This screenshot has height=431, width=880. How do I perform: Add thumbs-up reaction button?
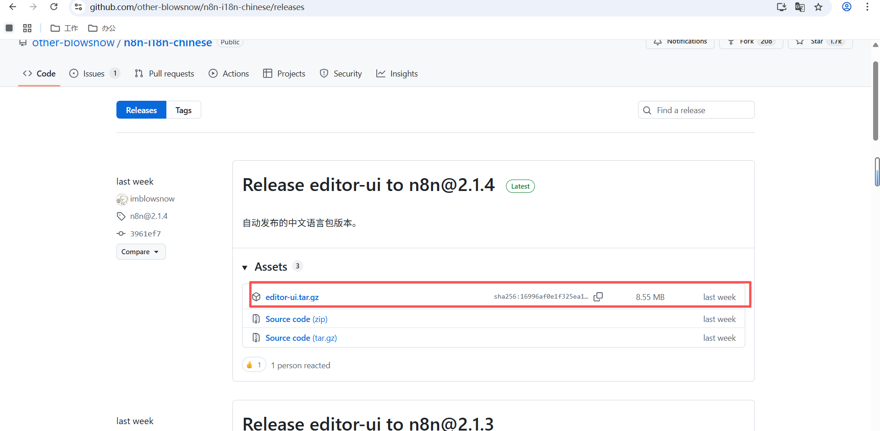point(254,365)
